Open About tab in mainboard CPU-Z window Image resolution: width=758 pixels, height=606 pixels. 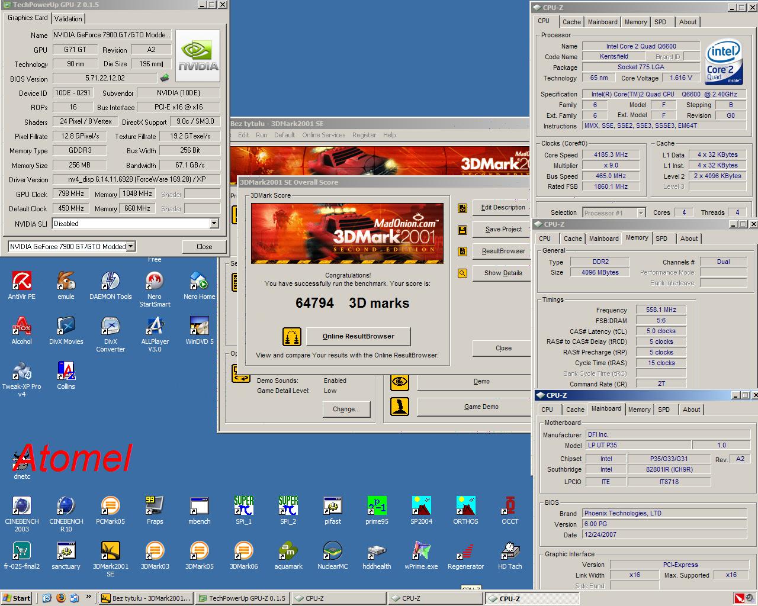point(691,410)
